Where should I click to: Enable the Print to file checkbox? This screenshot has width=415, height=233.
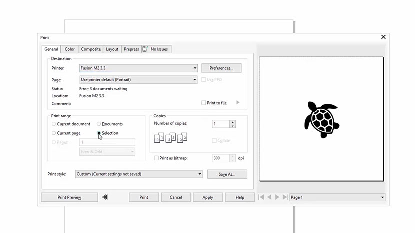coord(204,103)
